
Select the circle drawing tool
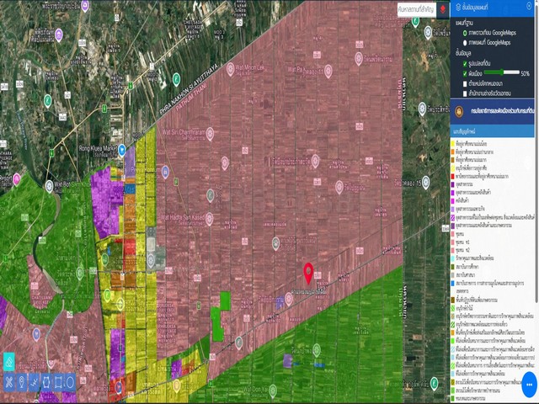(x=71, y=382)
